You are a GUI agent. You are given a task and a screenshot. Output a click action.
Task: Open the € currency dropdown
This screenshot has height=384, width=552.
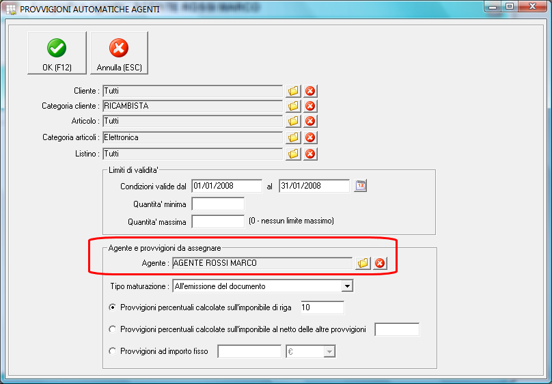pos(329,351)
